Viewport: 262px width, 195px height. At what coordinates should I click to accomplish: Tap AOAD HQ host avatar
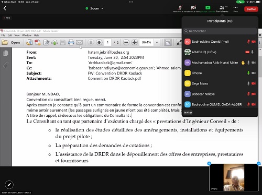pyautogui.click(x=188, y=52)
